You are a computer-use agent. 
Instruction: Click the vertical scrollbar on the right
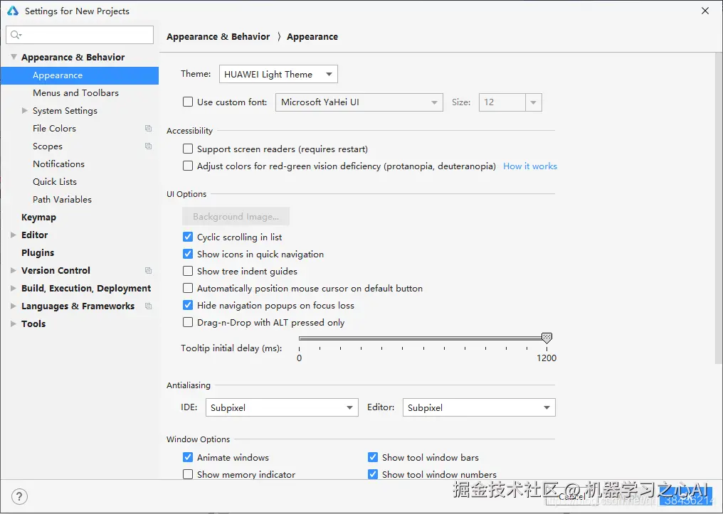point(719,208)
